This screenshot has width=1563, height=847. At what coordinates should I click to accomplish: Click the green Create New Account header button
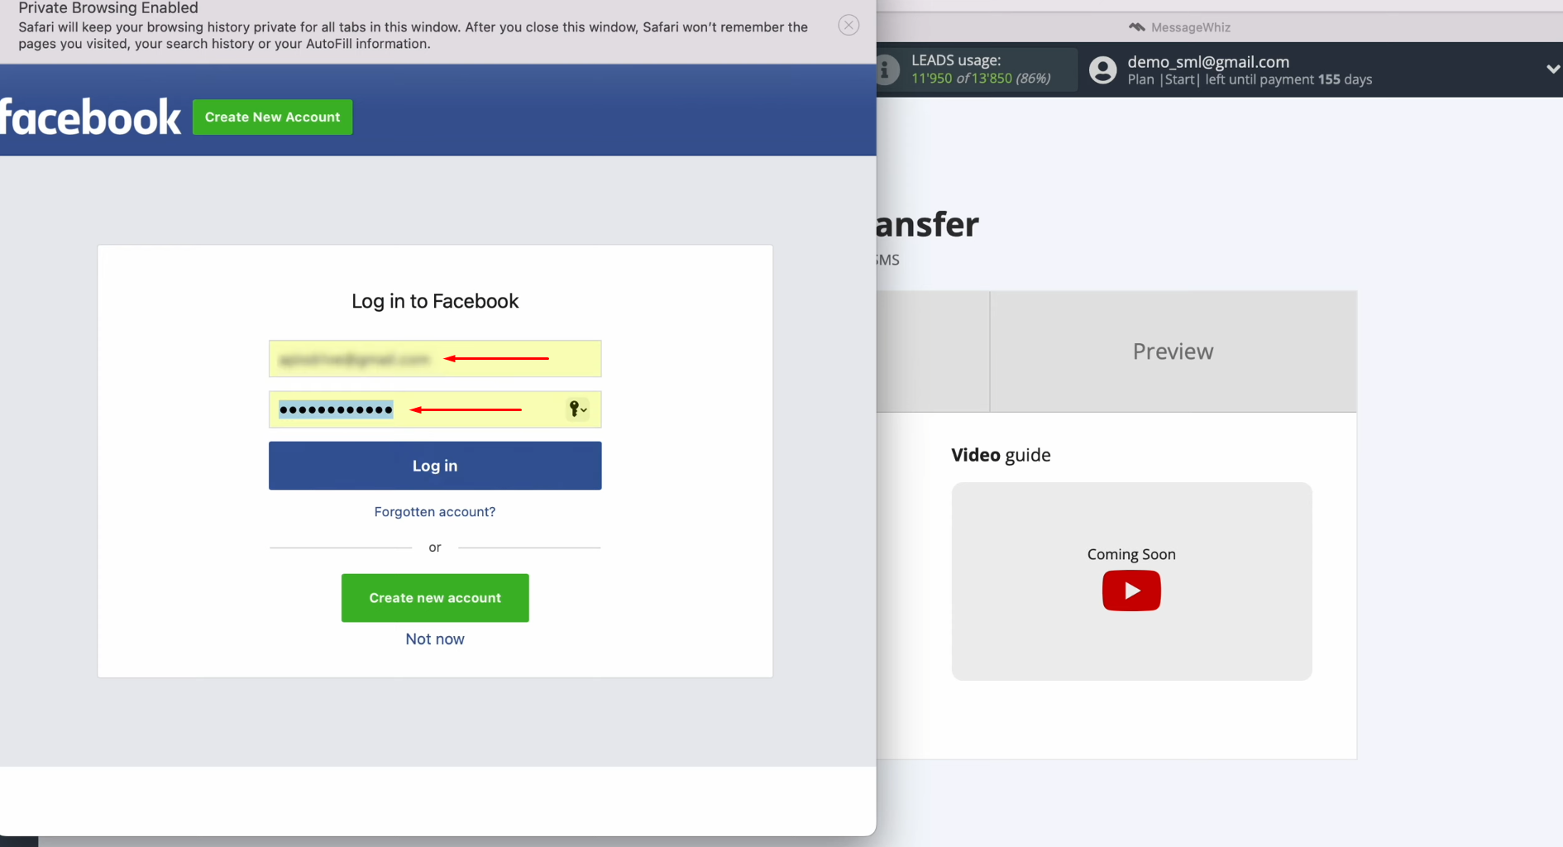pyautogui.click(x=272, y=117)
